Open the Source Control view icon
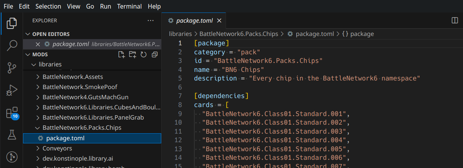Viewport: 463px width, 168px height. (x=11, y=68)
